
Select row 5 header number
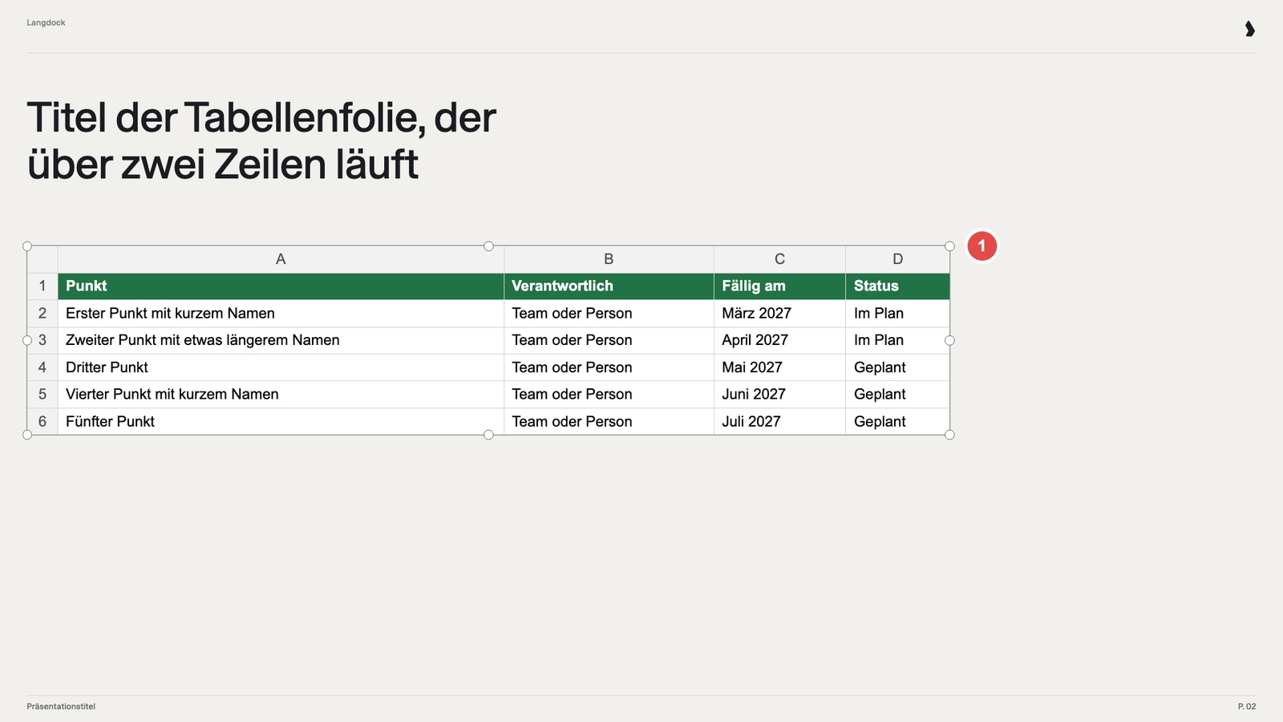[42, 395]
